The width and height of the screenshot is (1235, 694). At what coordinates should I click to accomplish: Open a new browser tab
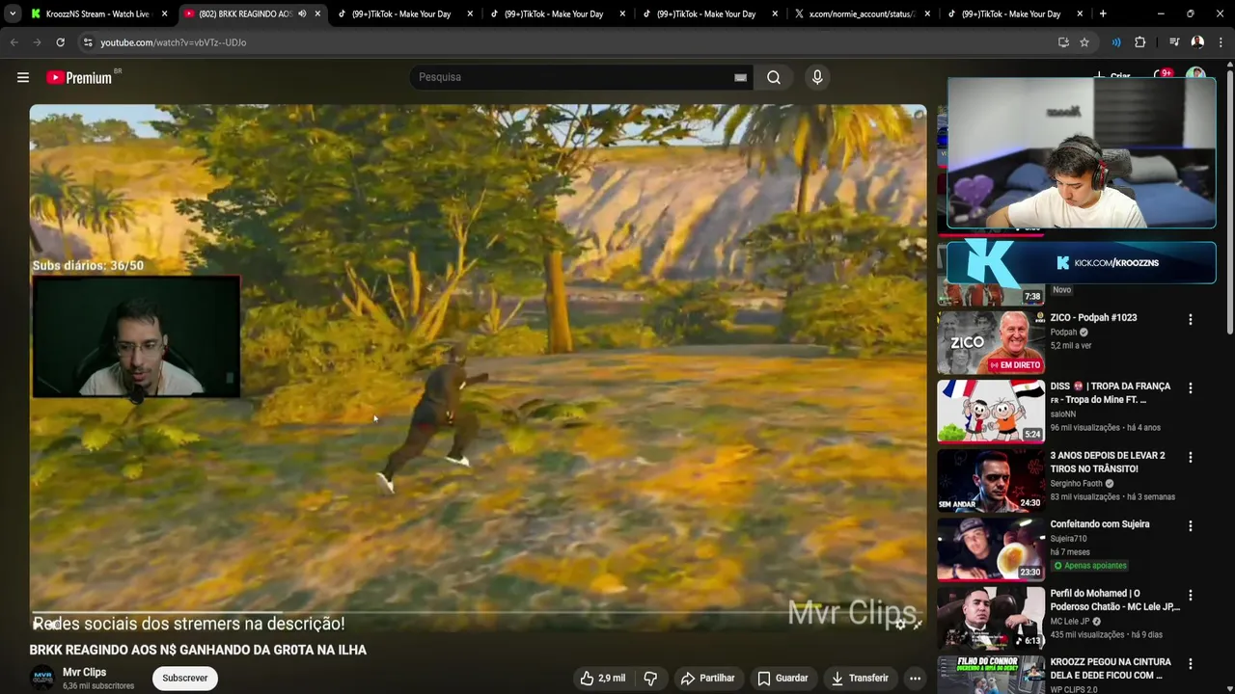coord(1103,13)
